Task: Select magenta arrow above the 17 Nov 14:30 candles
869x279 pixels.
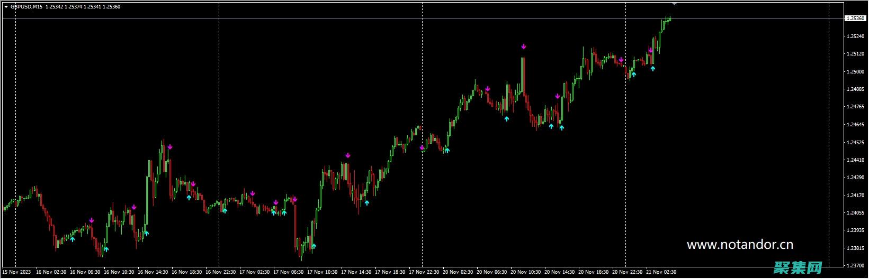Action: pos(348,155)
